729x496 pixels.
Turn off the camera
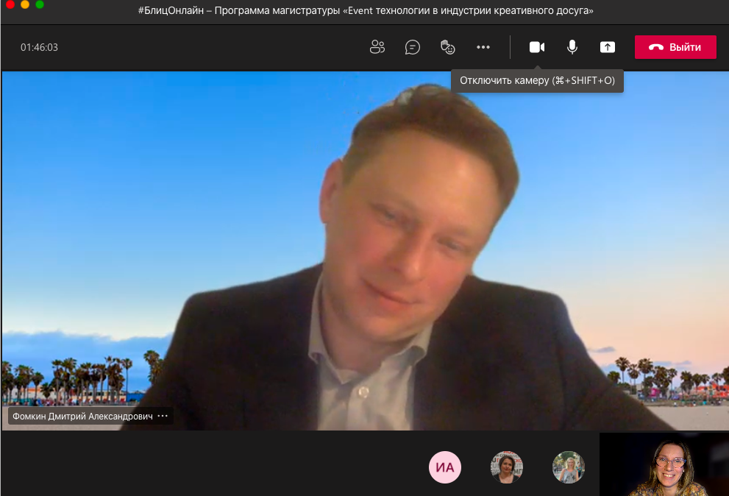[537, 47]
